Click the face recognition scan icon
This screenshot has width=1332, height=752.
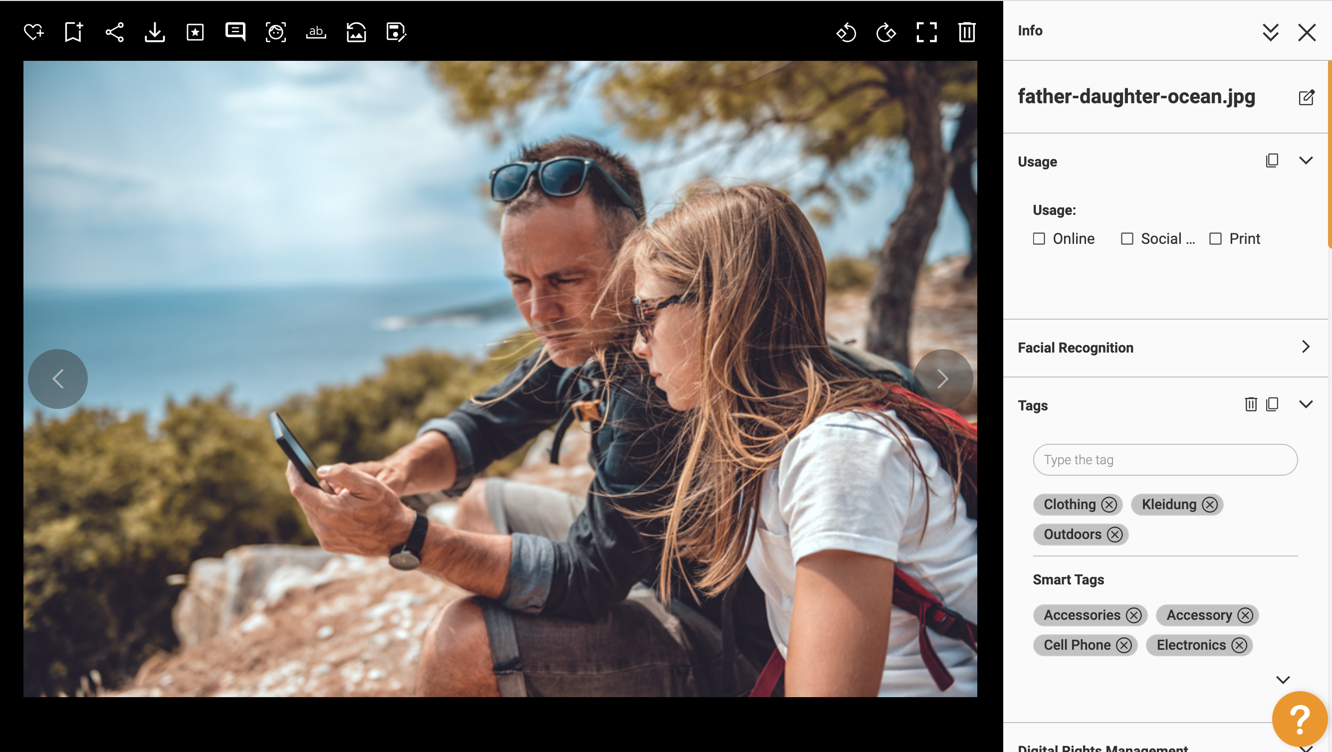tap(275, 32)
